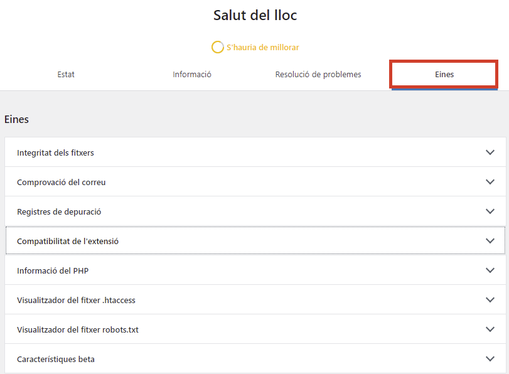Select the Eines tab
The width and height of the screenshot is (509, 374).
(x=444, y=74)
